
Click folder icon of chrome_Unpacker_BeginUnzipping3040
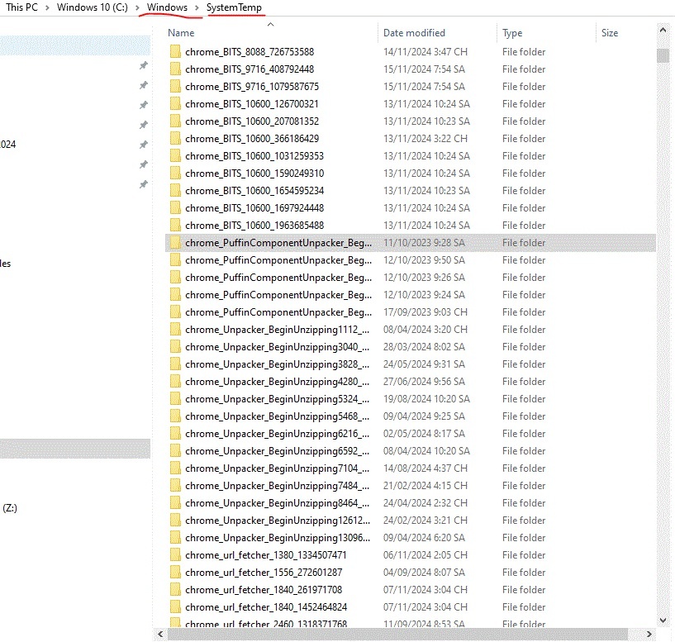tap(175, 347)
